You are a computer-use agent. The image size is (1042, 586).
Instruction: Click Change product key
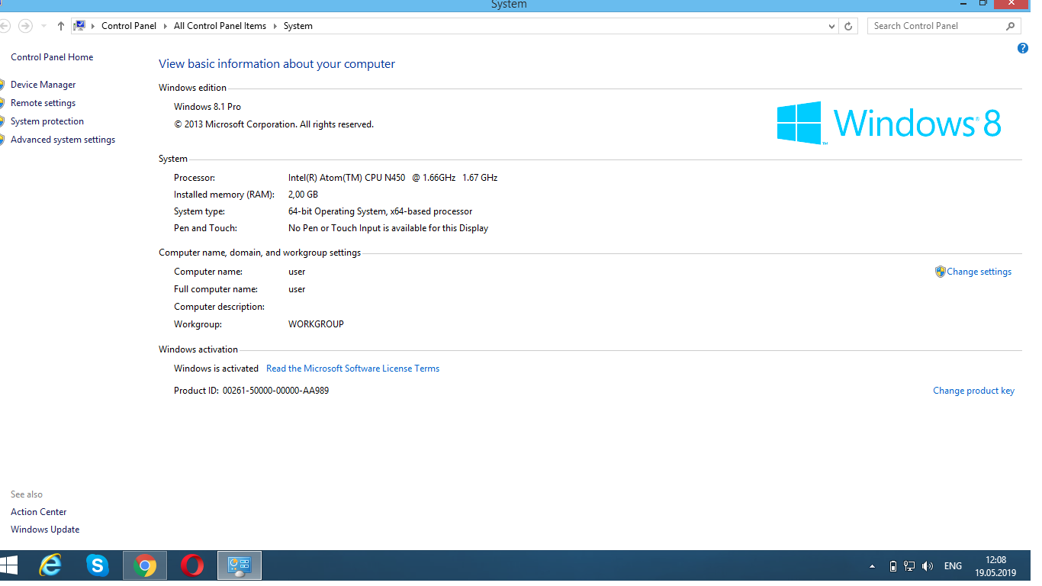coord(974,391)
